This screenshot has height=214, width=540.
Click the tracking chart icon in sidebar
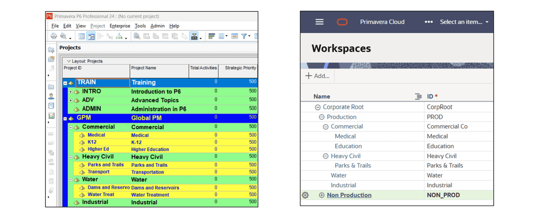[51, 116]
